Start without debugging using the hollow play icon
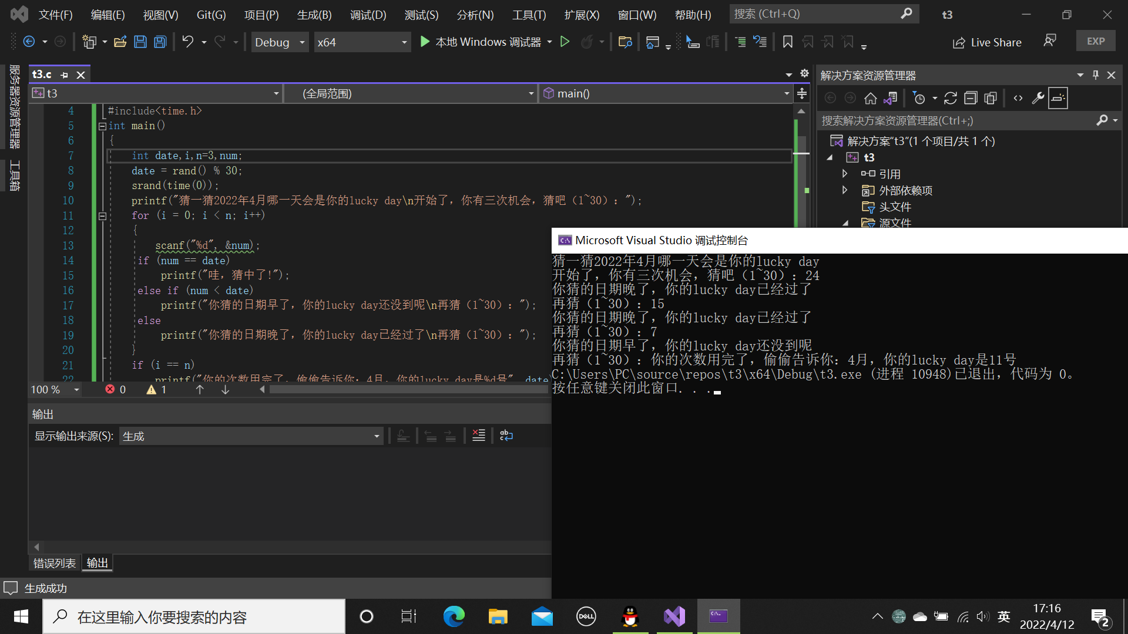 pos(565,42)
